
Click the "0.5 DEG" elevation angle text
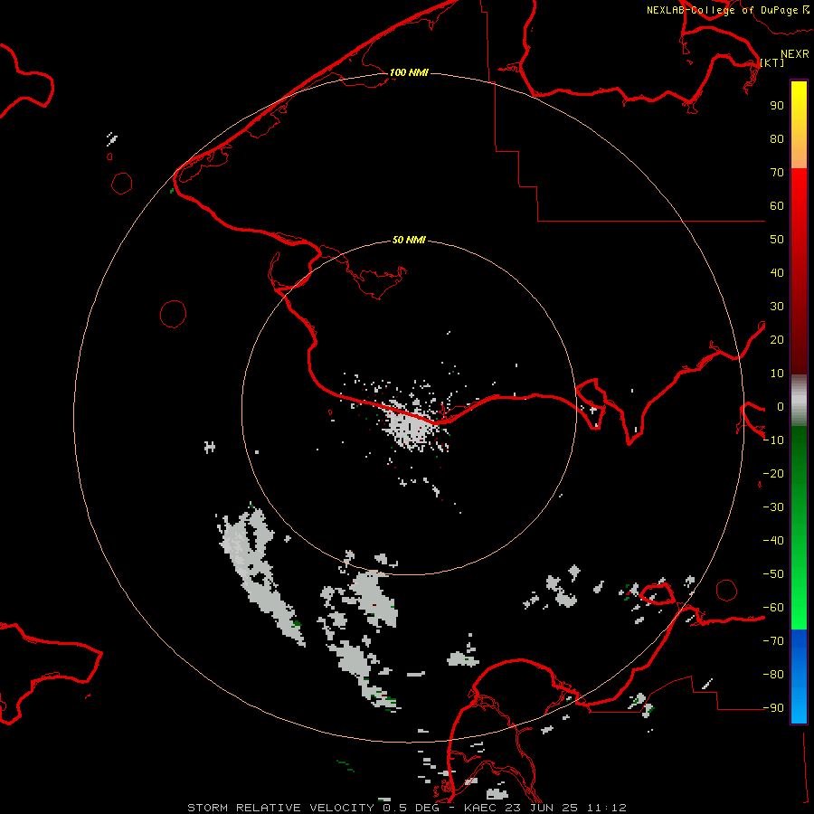[x=411, y=808]
